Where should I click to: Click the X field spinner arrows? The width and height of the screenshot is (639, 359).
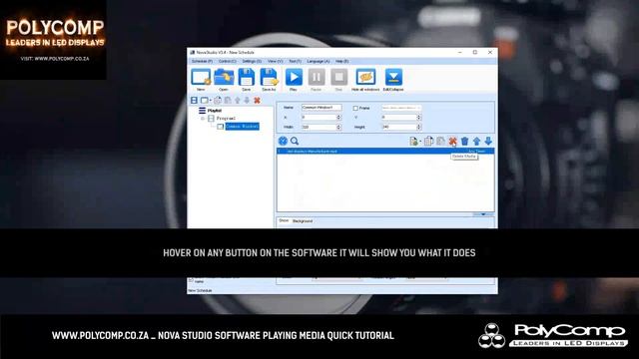[x=338, y=118]
